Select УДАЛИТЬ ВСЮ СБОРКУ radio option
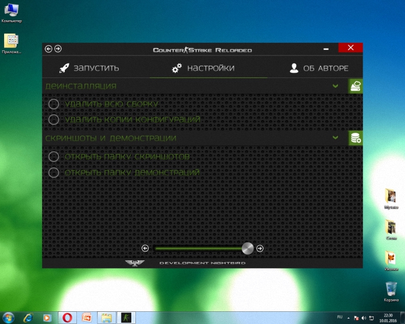405x324 pixels. tap(54, 104)
